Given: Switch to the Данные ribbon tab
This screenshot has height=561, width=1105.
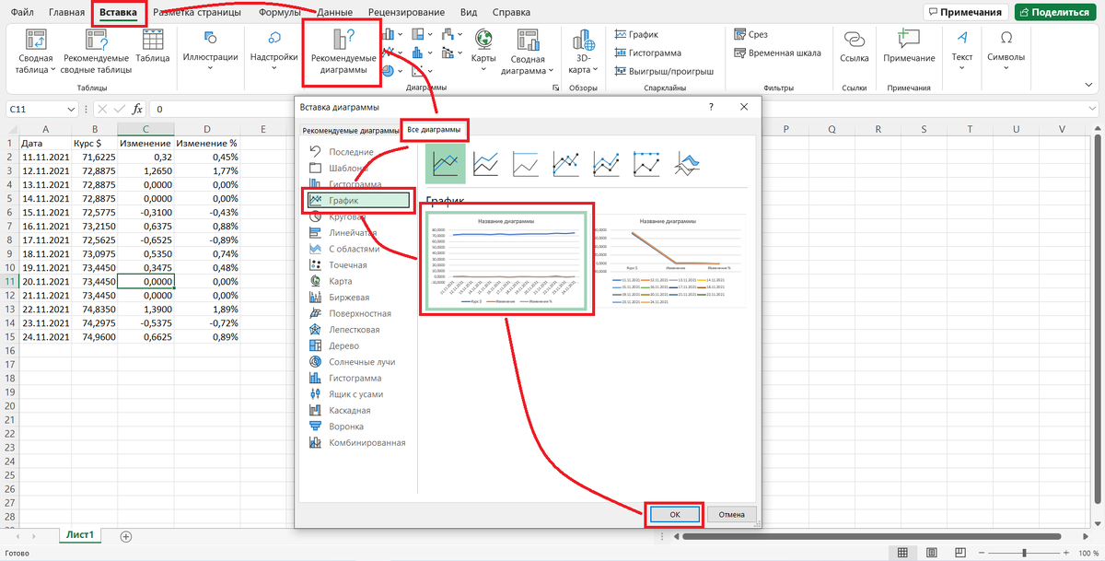Looking at the screenshot, I should (334, 13).
